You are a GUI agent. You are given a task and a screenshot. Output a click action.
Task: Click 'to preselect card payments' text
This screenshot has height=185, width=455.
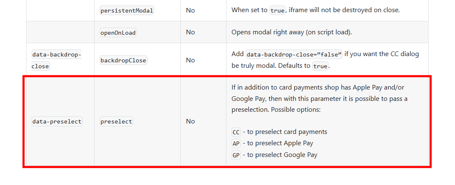point(287,132)
